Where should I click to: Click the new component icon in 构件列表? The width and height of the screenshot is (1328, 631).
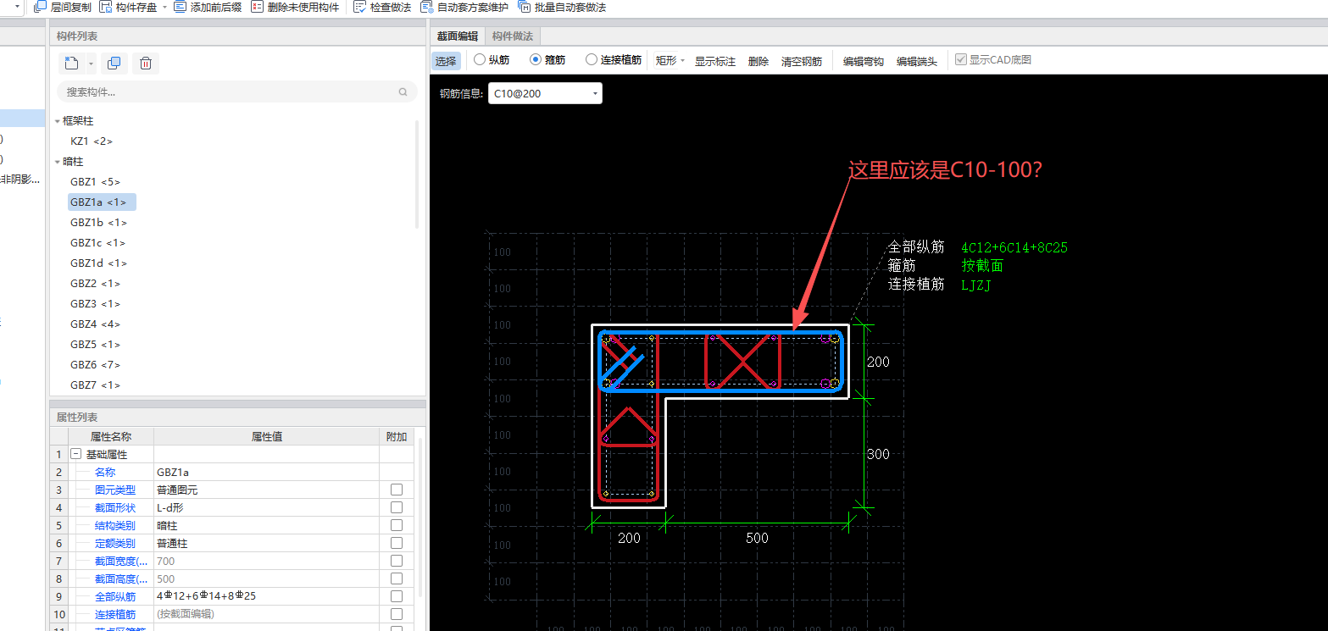(72, 63)
